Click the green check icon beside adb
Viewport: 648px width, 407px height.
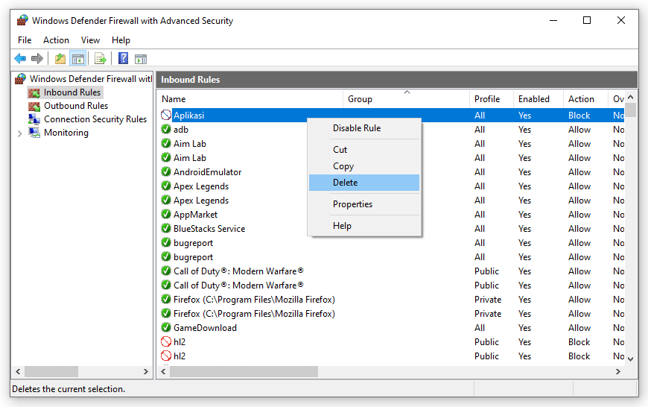click(166, 129)
